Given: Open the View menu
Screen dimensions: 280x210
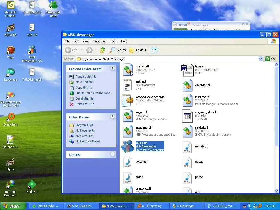Looking at the screenshot, I should 86,41.
